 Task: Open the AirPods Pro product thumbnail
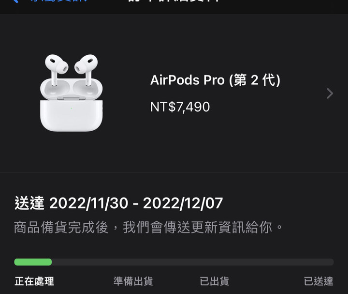(71, 93)
